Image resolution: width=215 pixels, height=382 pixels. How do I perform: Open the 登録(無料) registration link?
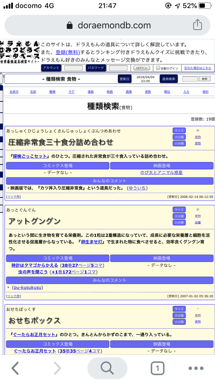click(67, 52)
